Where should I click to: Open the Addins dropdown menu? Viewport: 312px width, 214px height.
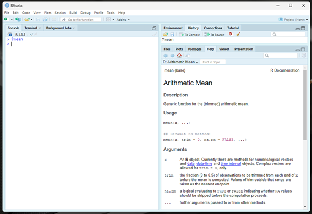tap(123, 20)
